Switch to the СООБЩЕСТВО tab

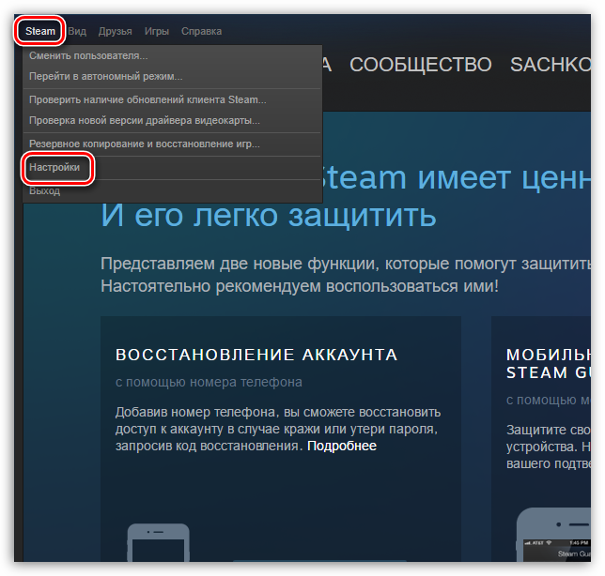[x=420, y=65]
